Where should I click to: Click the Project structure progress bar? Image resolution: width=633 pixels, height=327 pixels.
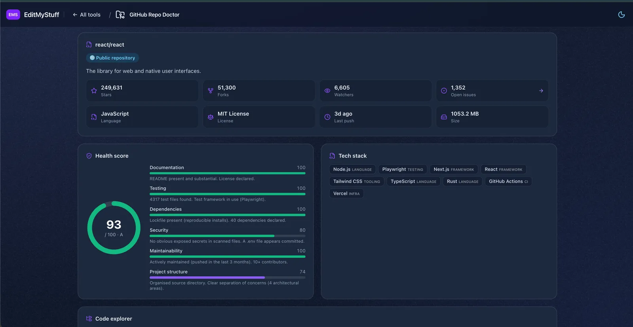(x=227, y=278)
